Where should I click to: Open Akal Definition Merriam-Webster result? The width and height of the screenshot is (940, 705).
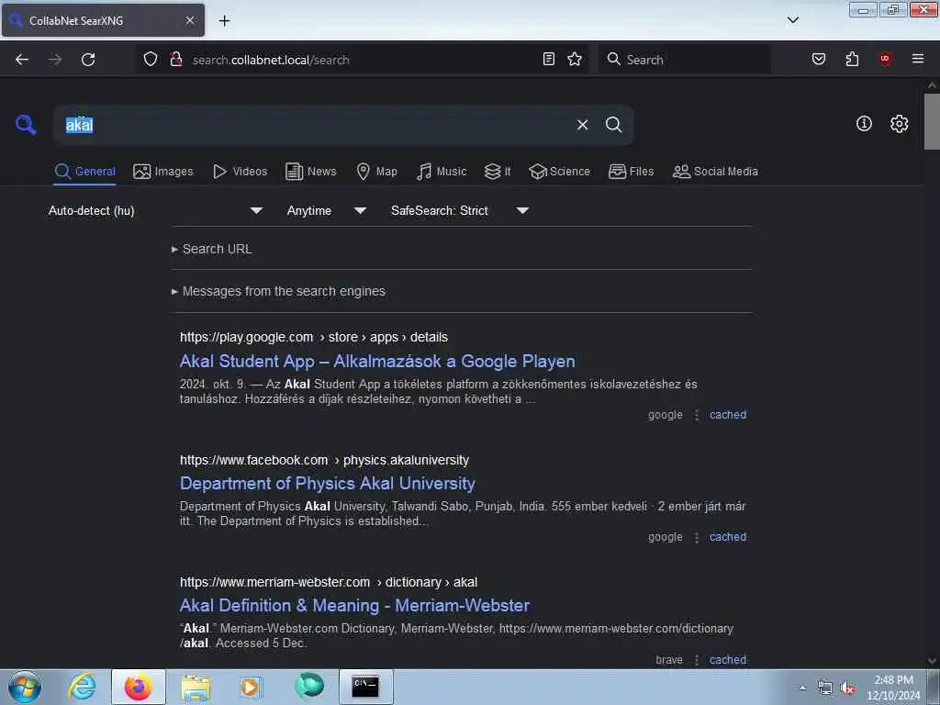coord(354,606)
